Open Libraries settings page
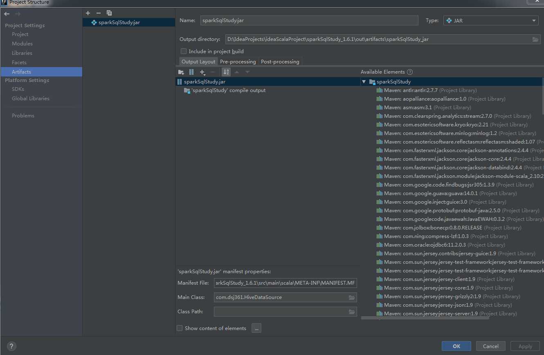 point(22,53)
